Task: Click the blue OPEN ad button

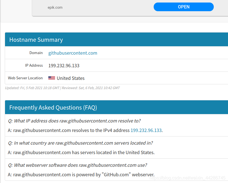Action: pyautogui.click(x=184, y=7)
